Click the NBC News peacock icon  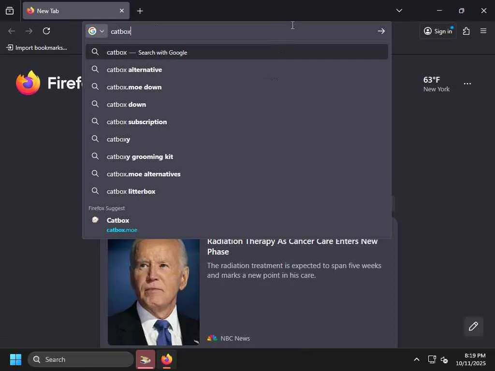pos(212,338)
